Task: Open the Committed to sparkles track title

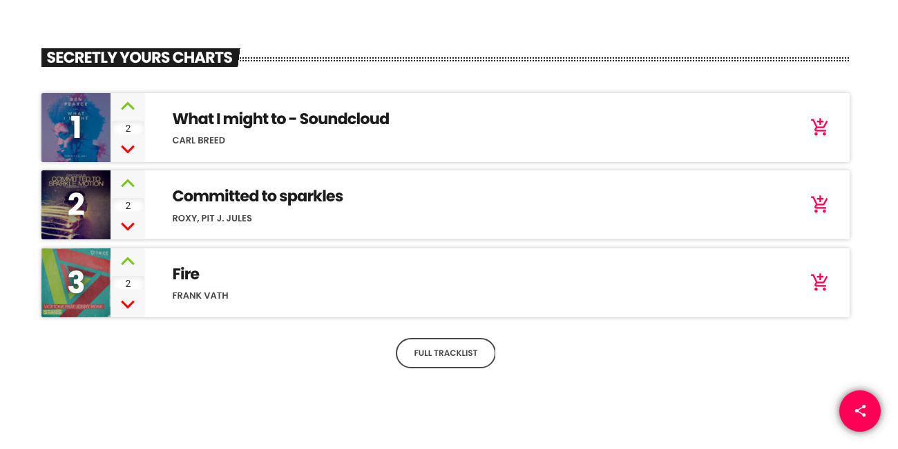Action: point(258,196)
